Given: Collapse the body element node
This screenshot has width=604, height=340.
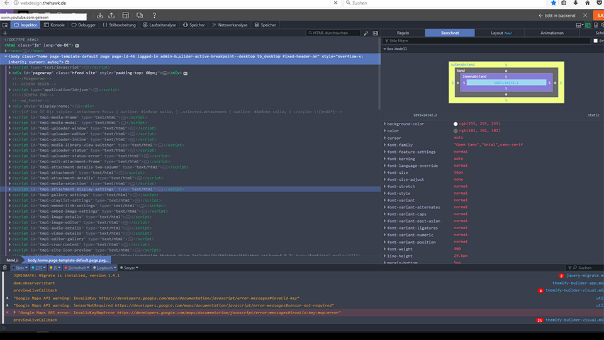Looking at the screenshot, I should click(6, 56).
